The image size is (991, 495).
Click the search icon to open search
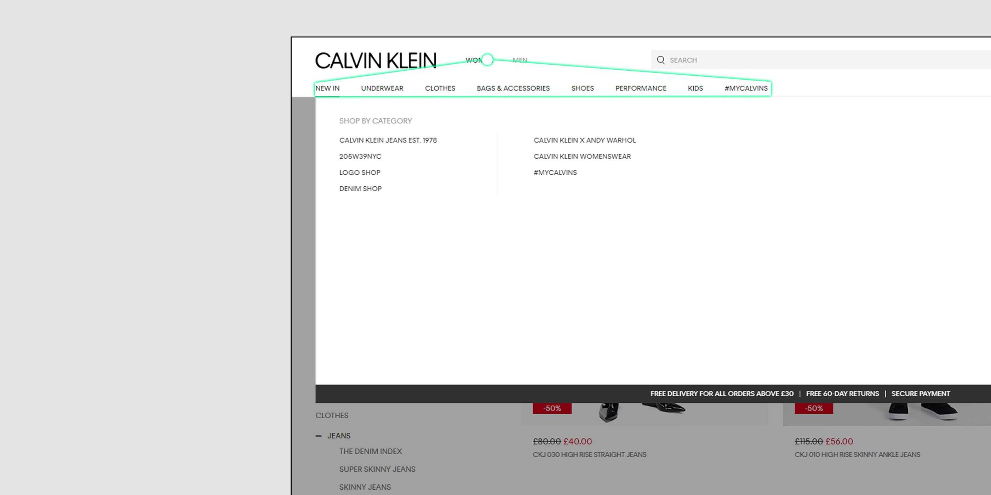[x=662, y=59]
